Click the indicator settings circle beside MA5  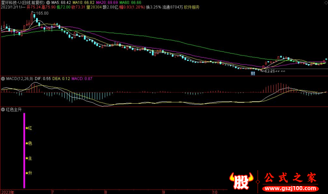pos(48,2)
